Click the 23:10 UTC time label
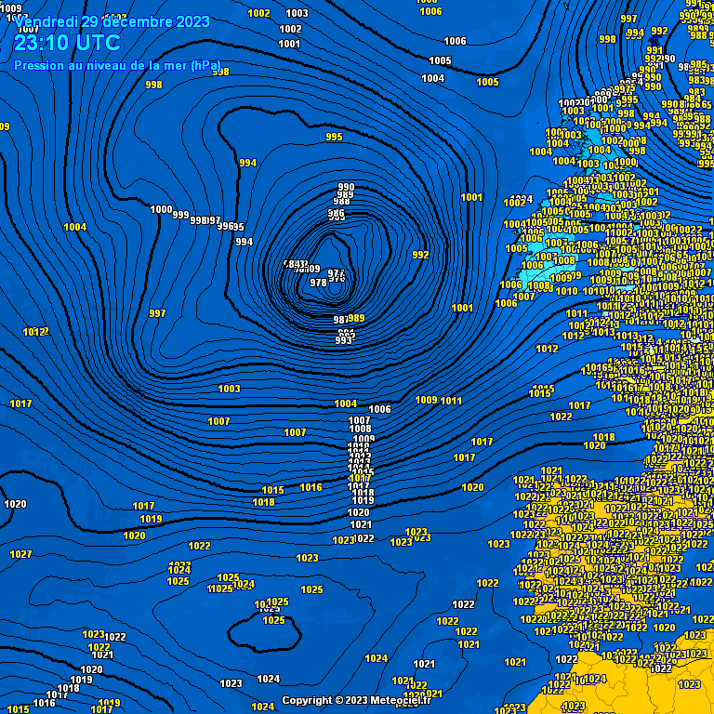The width and height of the screenshot is (714, 714). 67,43
